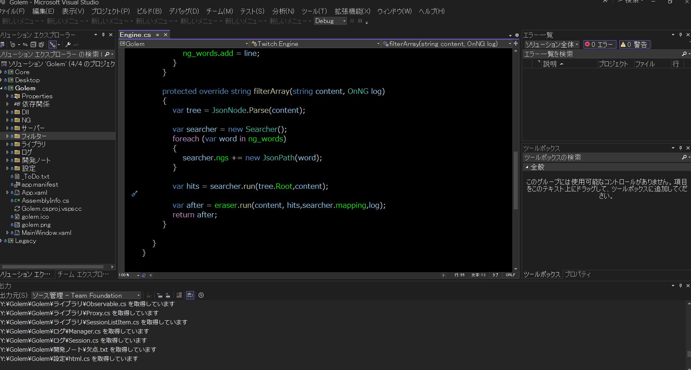The image size is (691, 370).
Task: Click show all files icon
Action: click(41, 45)
